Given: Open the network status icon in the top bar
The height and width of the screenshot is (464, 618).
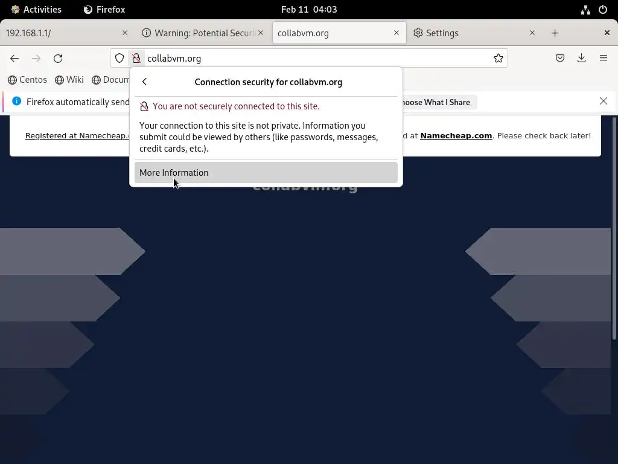Looking at the screenshot, I should tap(585, 10).
